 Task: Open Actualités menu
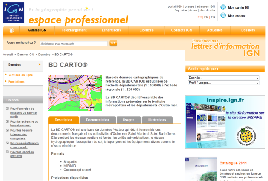click(x=215, y=30)
